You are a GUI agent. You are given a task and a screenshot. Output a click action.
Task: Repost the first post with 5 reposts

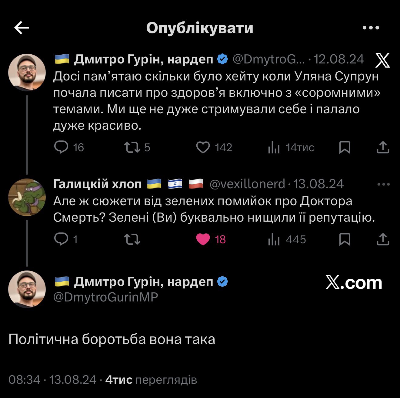pos(132,147)
